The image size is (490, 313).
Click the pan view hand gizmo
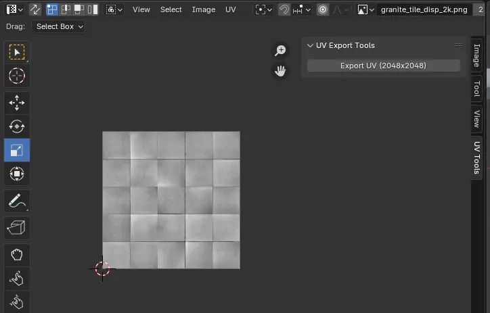(280, 71)
